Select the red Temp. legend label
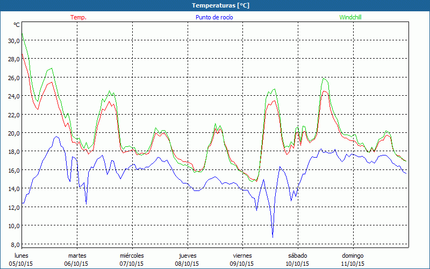This screenshot has width=430, height=269. coord(78,17)
